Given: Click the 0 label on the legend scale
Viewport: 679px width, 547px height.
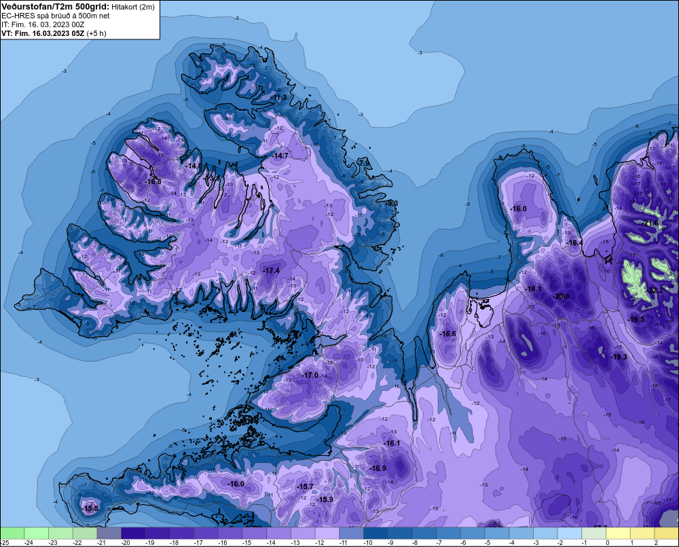Looking at the screenshot, I should (x=608, y=543).
